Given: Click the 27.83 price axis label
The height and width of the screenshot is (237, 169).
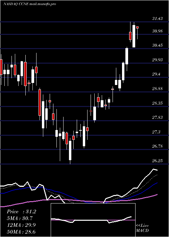Looking at the screenshot, I should pos(158,117).
